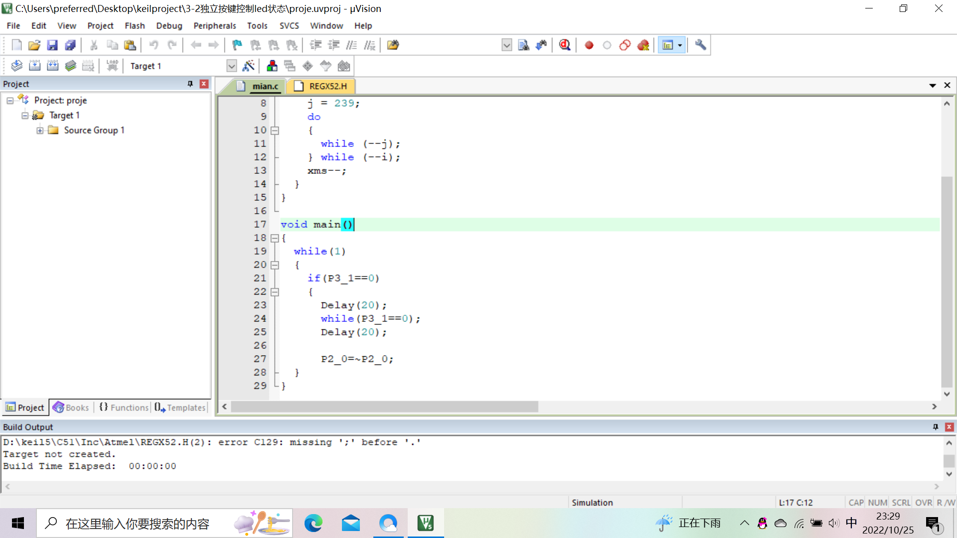Viewport: 957px width, 538px height.
Task: Insert or remove bookmark with flag icon
Action: pos(237,45)
